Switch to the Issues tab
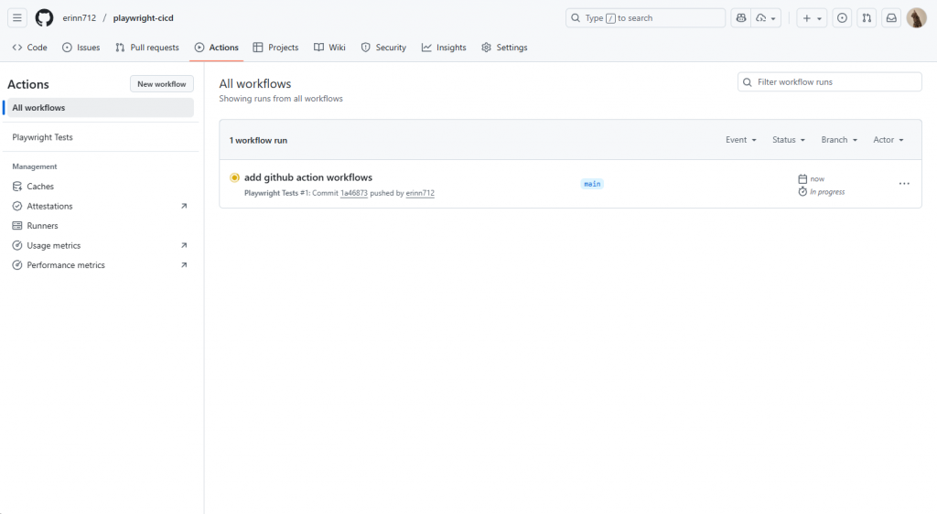The image size is (937, 514). coord(81,48)
